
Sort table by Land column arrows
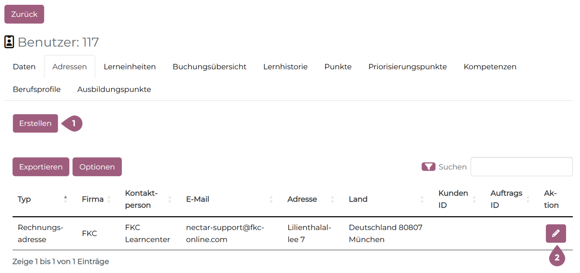point(422,199)
